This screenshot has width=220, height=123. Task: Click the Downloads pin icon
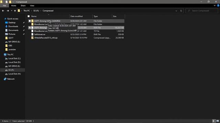point(24,26)
